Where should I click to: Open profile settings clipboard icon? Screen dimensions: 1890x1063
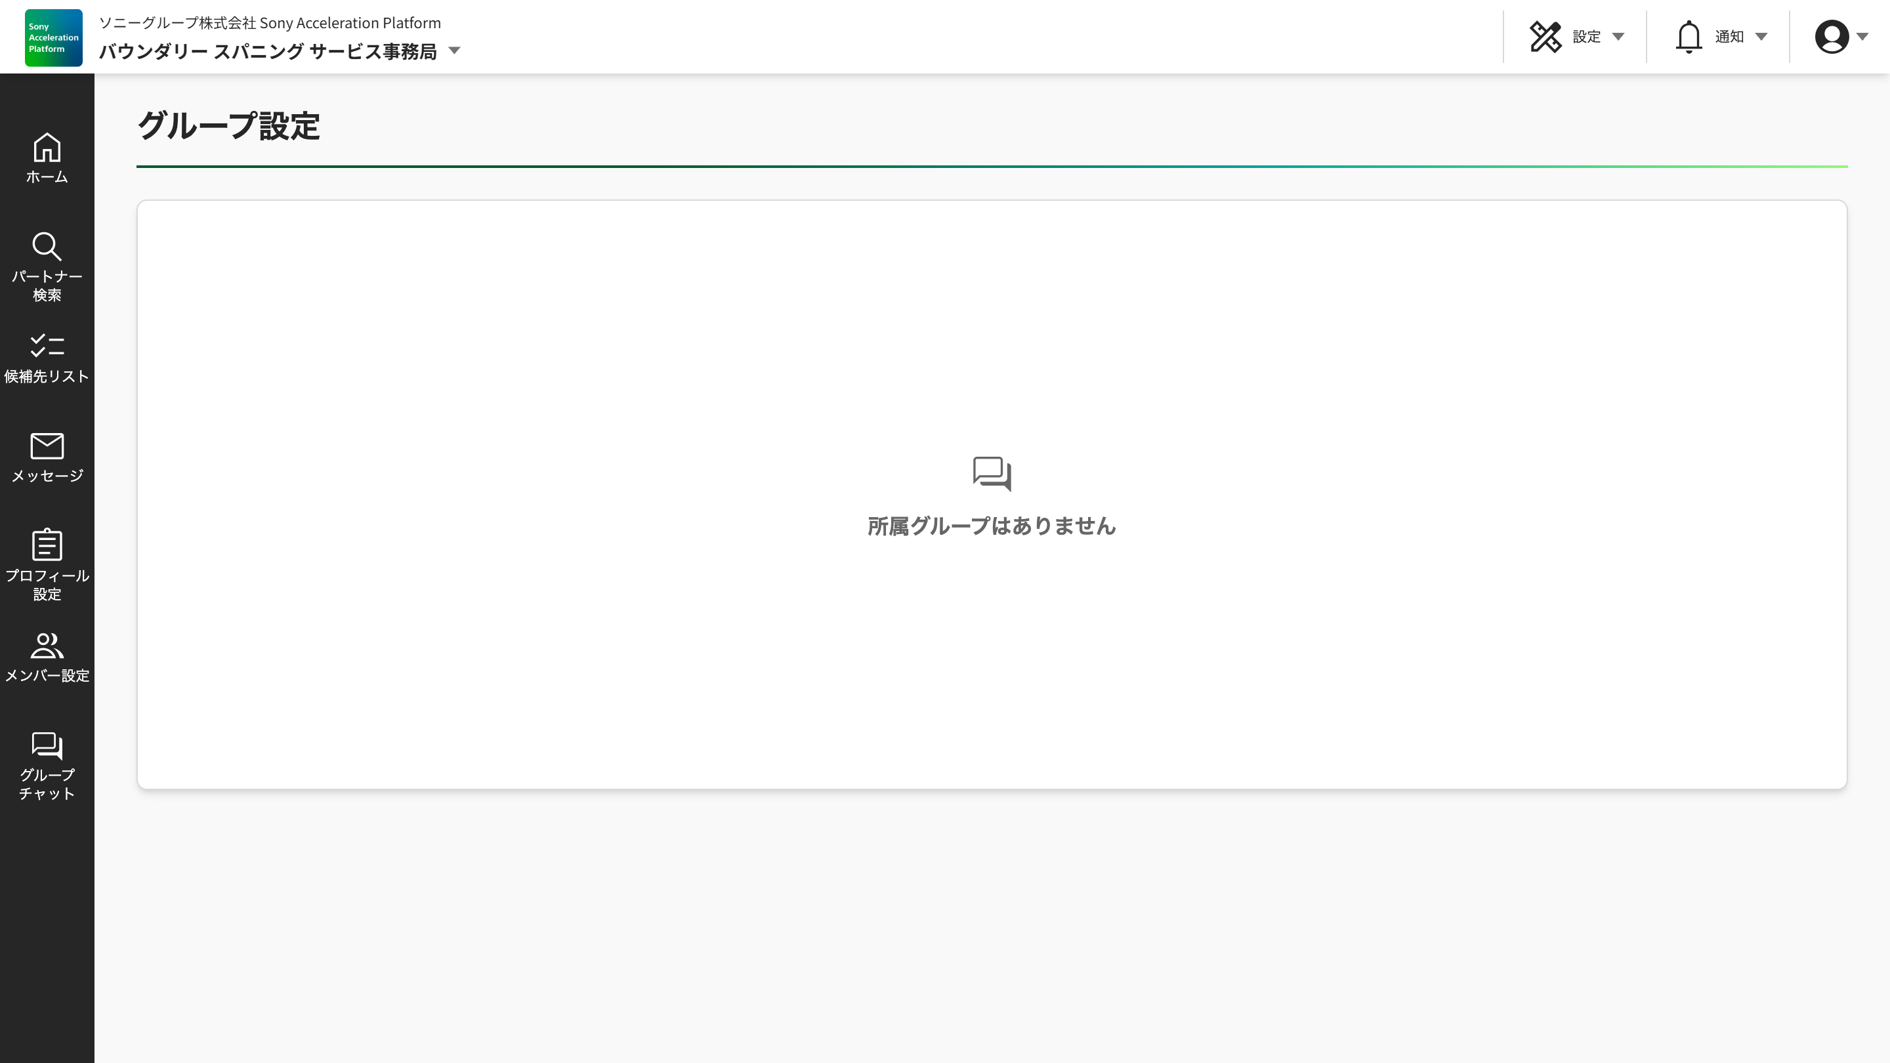pyautogui.click(x=47, y=545)
